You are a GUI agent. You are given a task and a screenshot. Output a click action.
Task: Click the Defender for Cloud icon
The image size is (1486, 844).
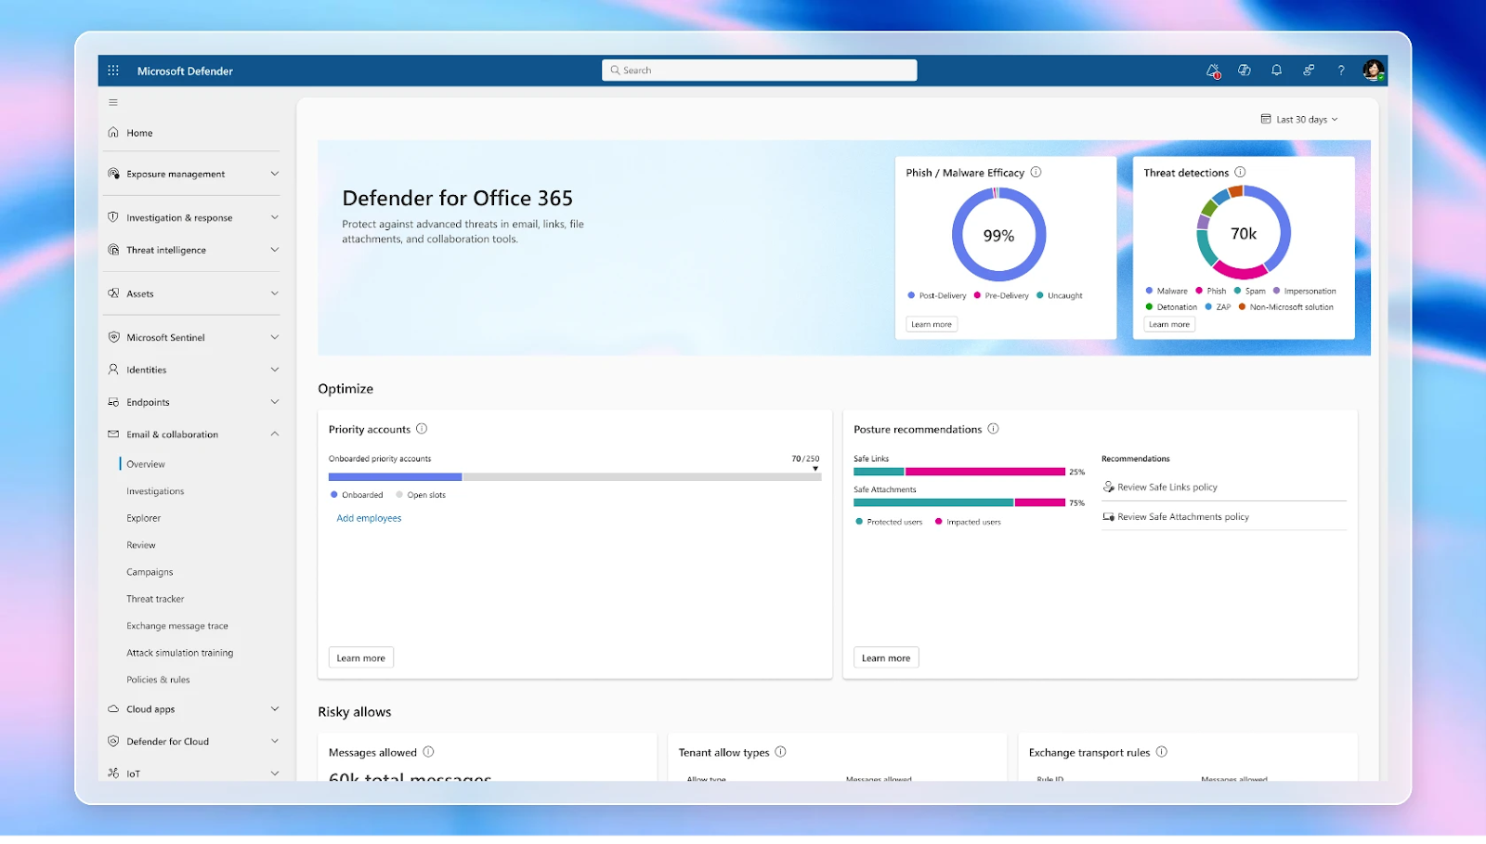(113, 741)
